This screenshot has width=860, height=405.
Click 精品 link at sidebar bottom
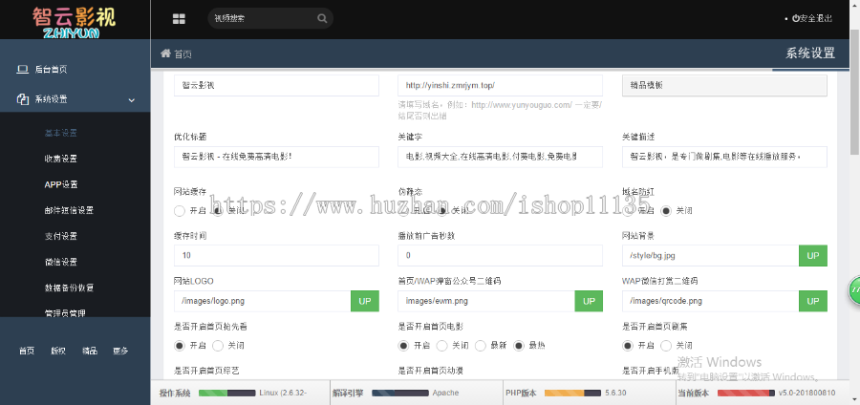90,351
